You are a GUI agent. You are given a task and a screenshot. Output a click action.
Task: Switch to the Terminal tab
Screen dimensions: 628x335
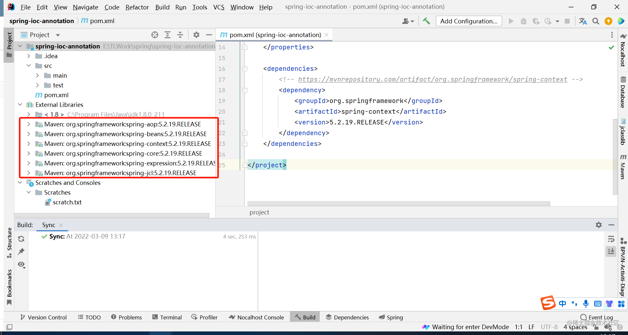tap(167, 317)
